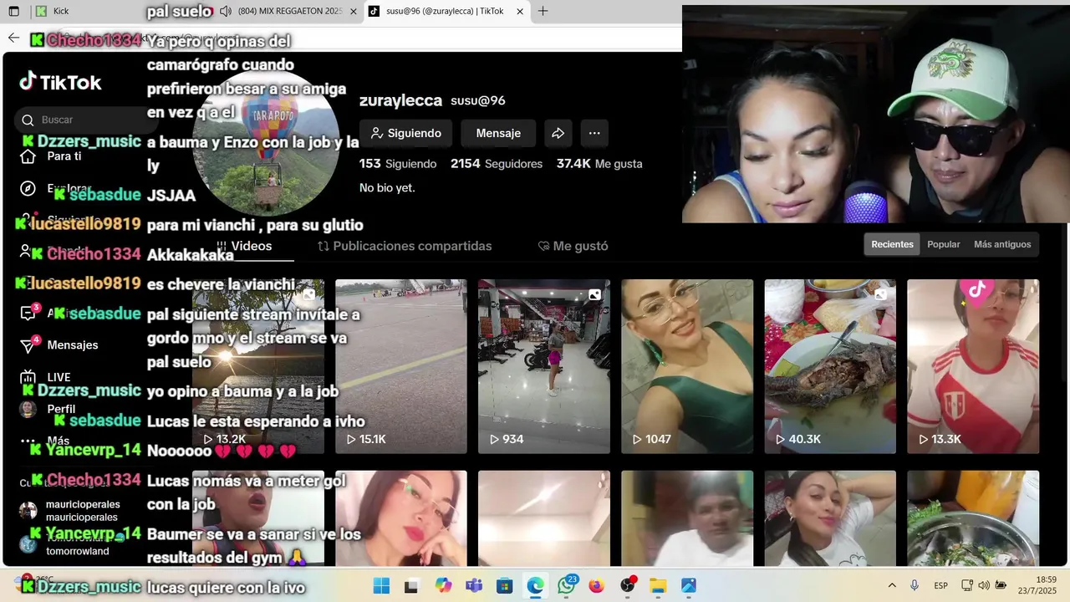Click the LIVE icon in the sidebar
Screen dimensions: 1070x602
coord(28,377)
